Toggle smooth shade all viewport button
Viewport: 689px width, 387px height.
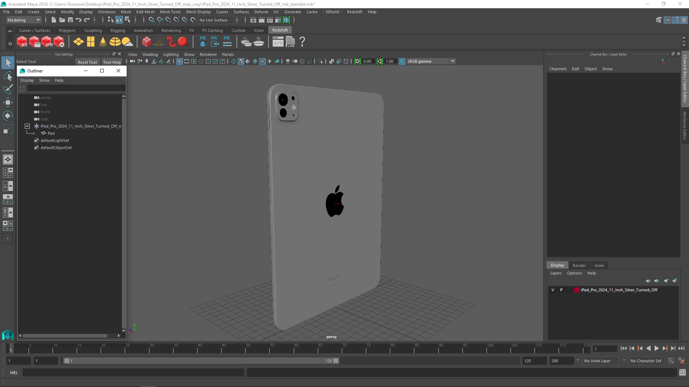pos(241,61)
